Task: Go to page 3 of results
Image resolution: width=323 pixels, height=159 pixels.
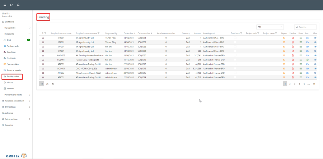Action: coord(295,84)
